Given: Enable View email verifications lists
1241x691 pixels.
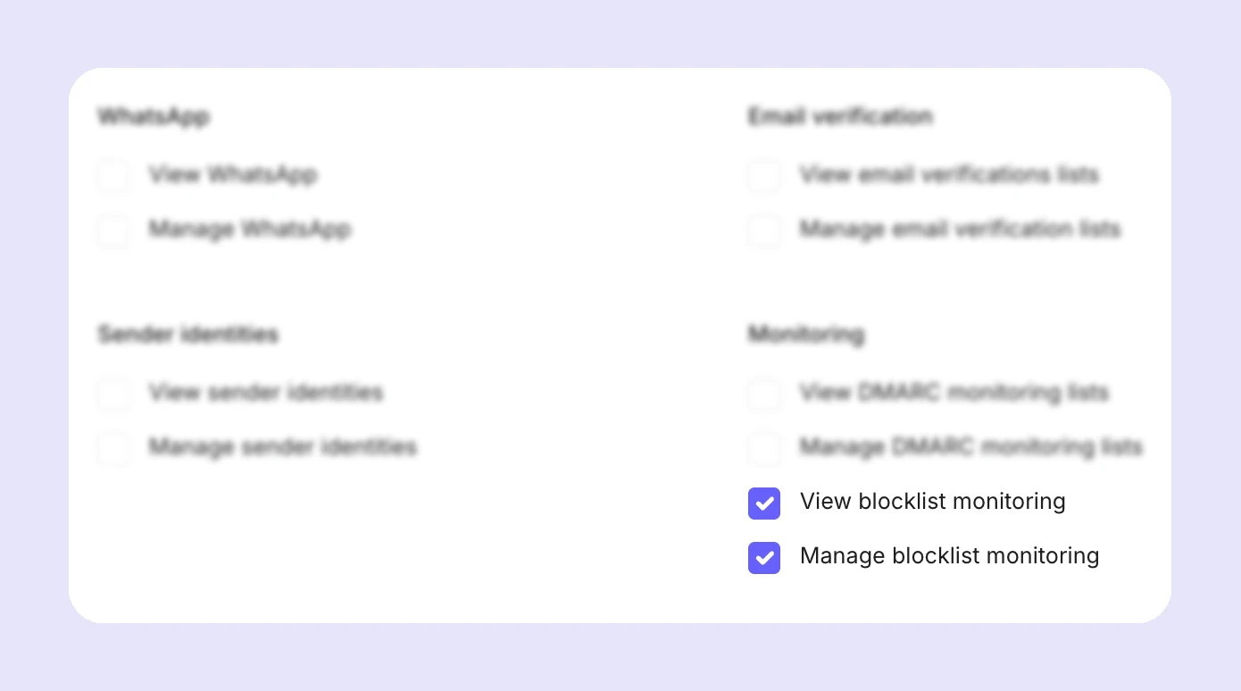Looking at the screenshot, I should pos(764,176).
